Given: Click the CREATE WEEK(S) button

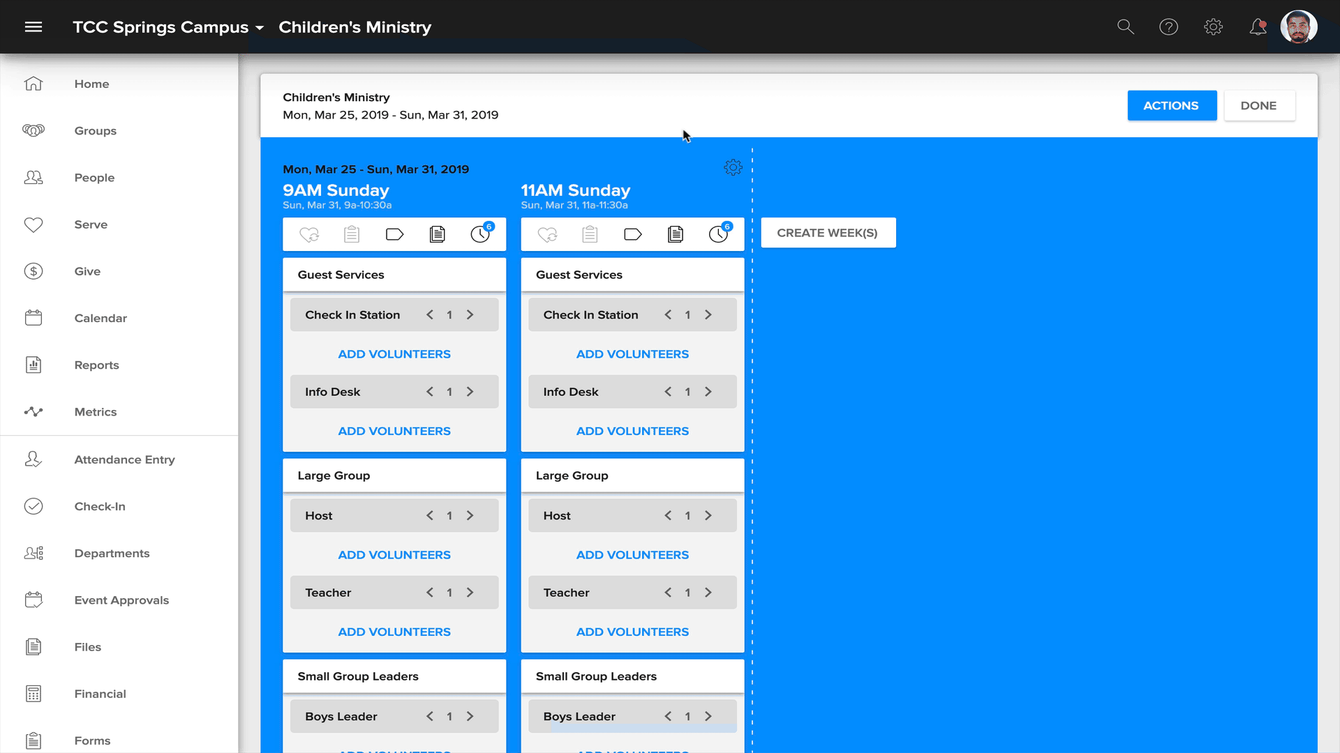Looking at the screenshot, I should coord(828,233).
